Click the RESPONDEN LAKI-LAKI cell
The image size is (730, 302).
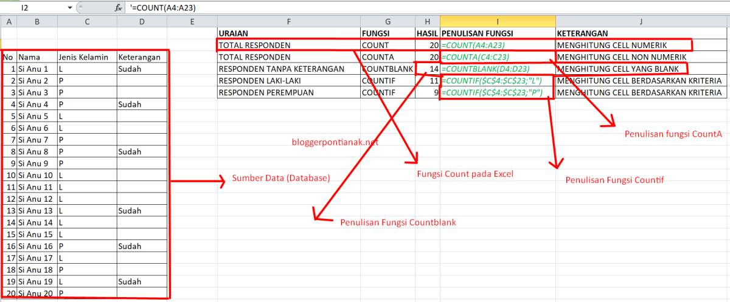click(x=288, y=80)
